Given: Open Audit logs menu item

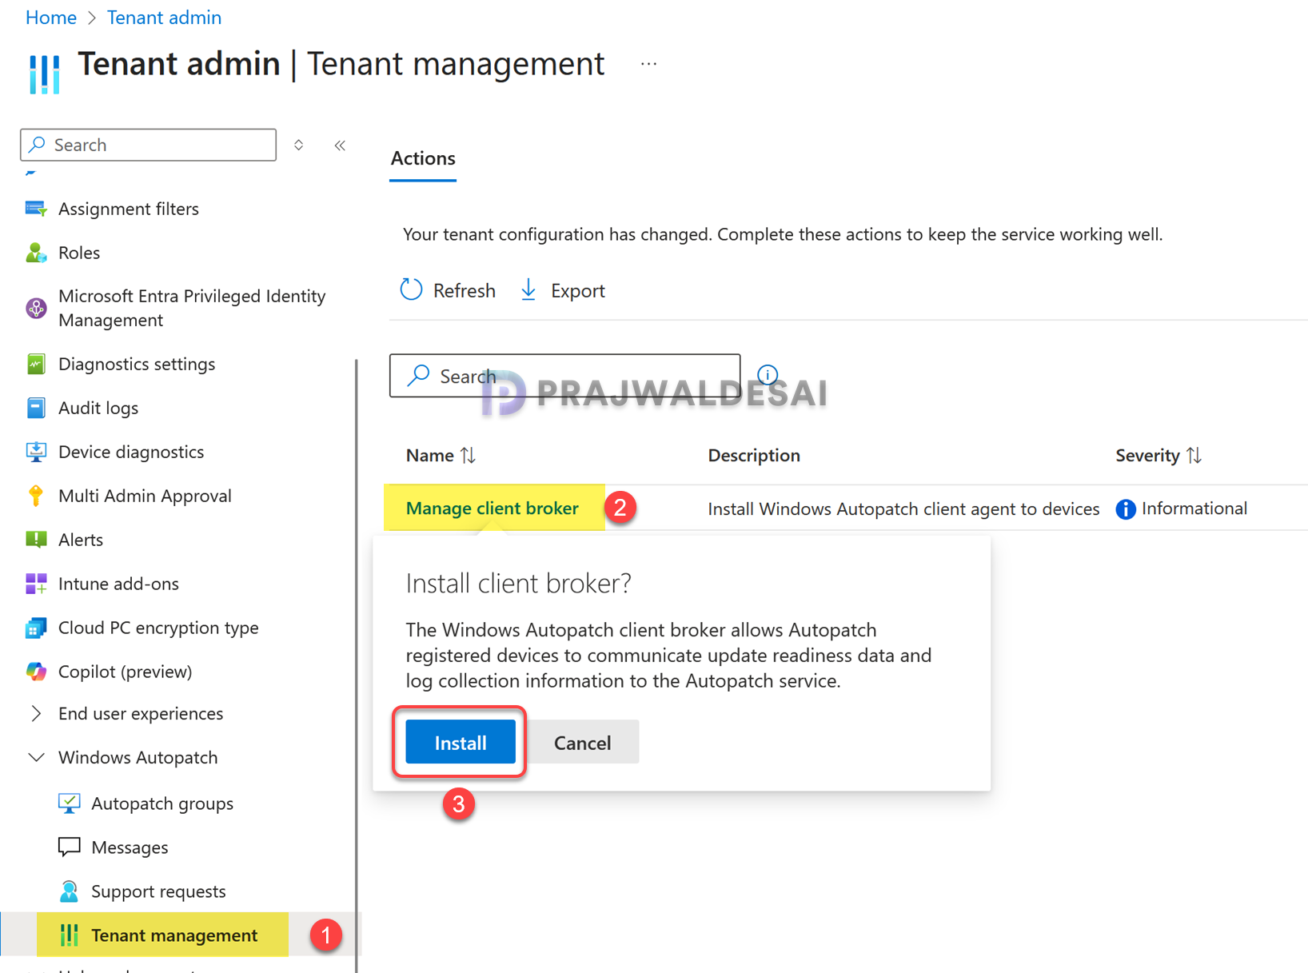Looking at the screenshot, I should point(98,408).
